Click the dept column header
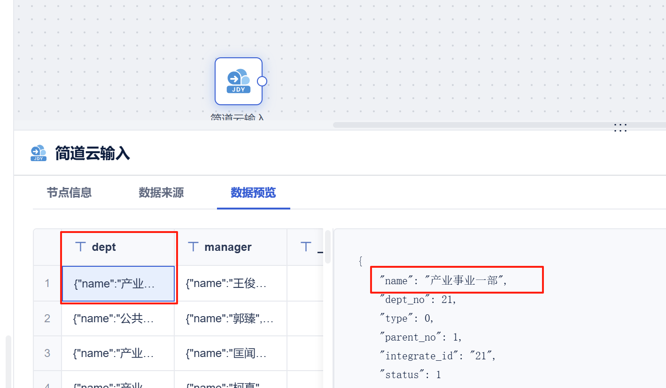 click(x=118, y=247)
